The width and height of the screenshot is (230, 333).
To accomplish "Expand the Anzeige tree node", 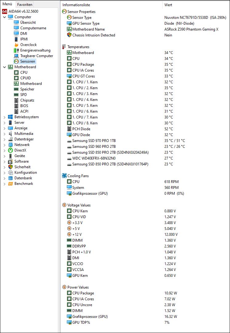I will [4, 128].
